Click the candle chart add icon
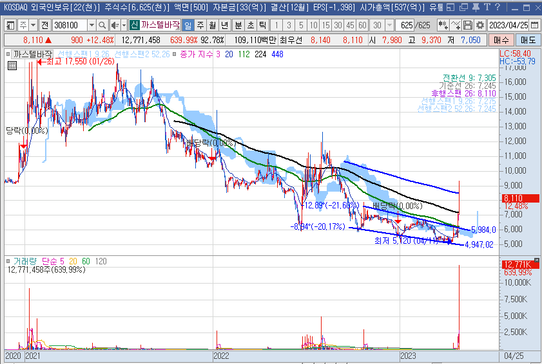 (443, 25)
